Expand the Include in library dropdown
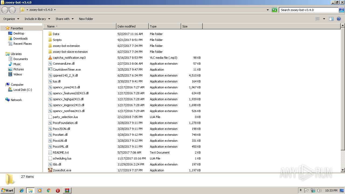Screen dimensions: 345x194 pos(37,19)
